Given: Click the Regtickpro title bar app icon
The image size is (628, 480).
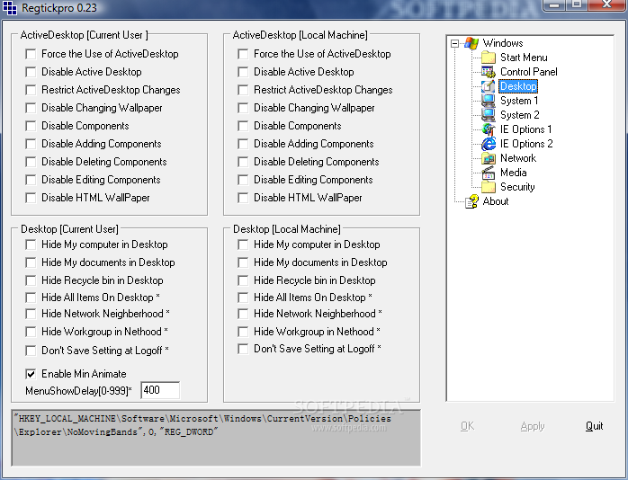Looking at the screenshot, I should (x=10, y=7).
